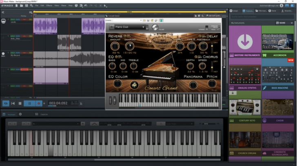This screenshot has height=166, width=297.
Task: Toggle the loop playback button in transport
Action: click(6, 103)
